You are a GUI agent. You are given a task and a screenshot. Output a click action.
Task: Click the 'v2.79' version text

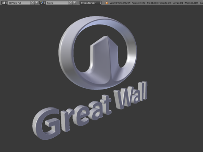click(x=112, y=3)
